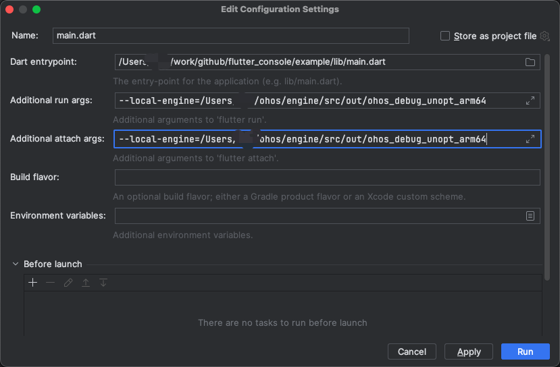Image resolution: width=560 pixels, height=367 pixels.
Task: Focus the Name field containing main.dart
Action: click(x=231, y=36)
